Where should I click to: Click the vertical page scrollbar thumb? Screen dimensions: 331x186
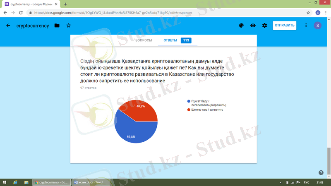click(329, 161)
